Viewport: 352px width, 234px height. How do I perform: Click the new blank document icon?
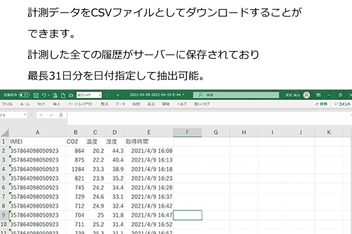pyautogui.click(x=63, y=95)
